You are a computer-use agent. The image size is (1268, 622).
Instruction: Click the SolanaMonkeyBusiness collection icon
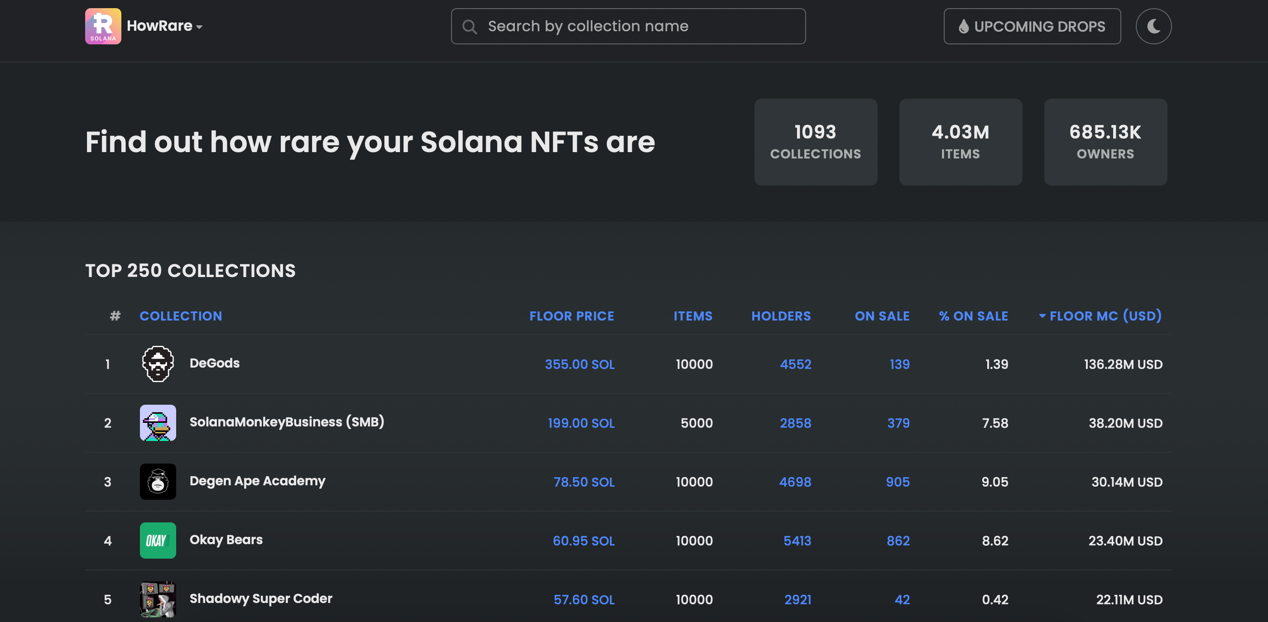pyautogui.click(x=158, y=422)
